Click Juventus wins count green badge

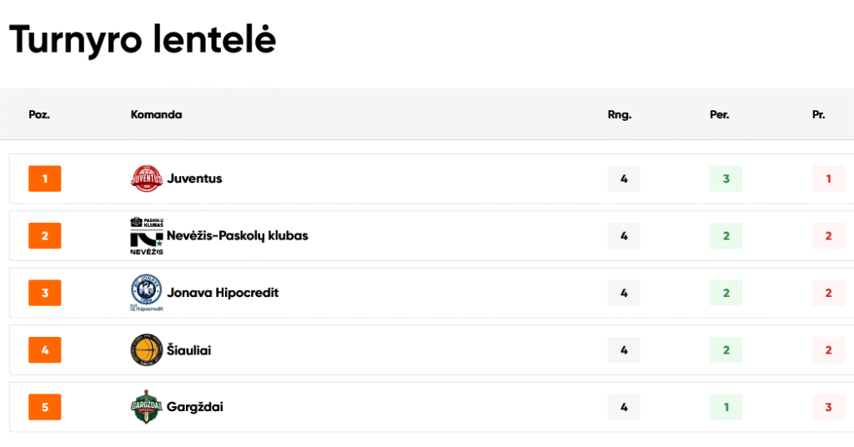(726, 178)
